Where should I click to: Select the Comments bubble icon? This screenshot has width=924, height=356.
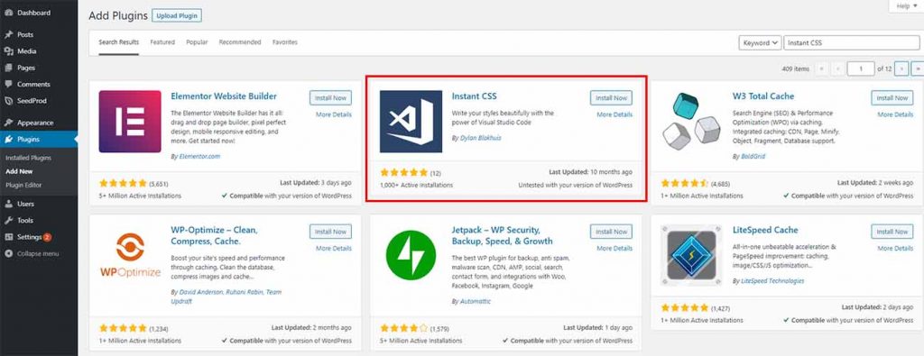pos(8,84)
